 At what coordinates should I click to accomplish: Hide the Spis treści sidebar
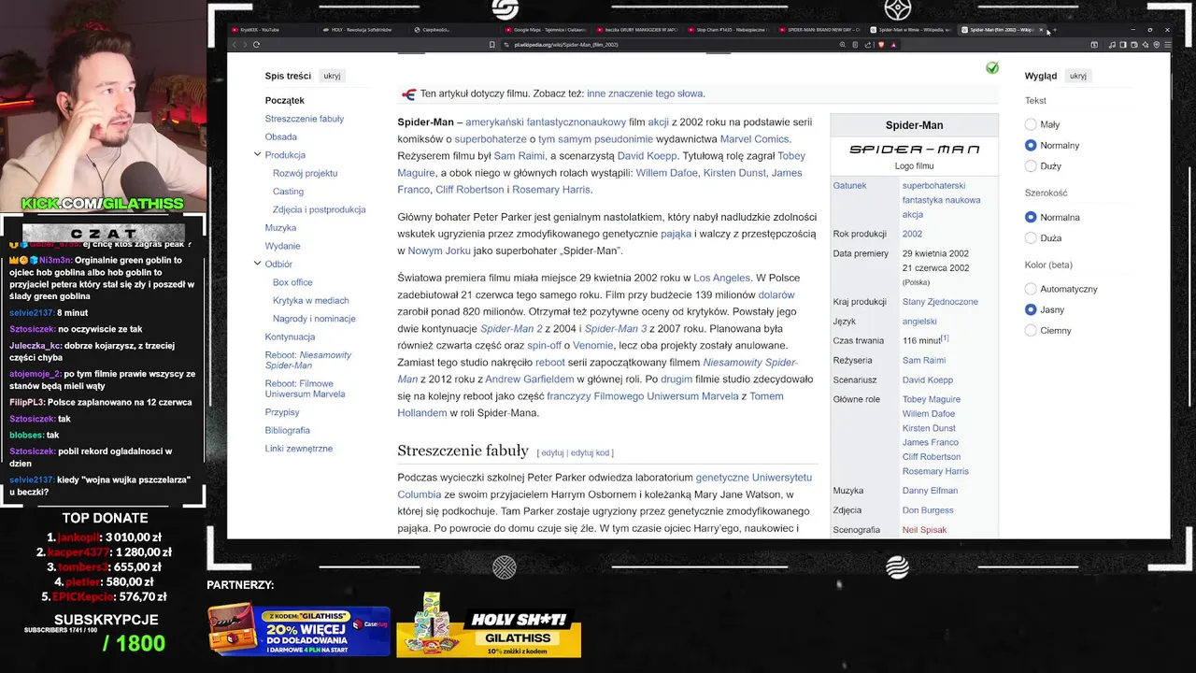click(332, 76)
